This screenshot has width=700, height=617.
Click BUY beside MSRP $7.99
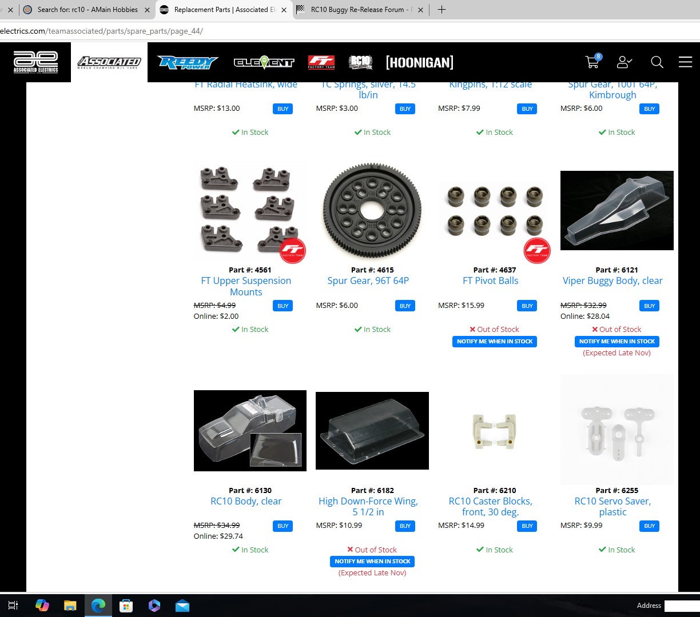(x=527, y=109)
